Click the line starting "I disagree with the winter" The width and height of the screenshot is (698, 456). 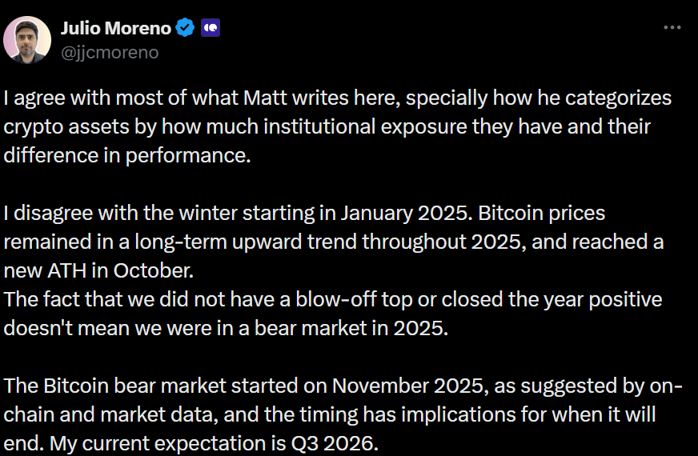[304, 214]
